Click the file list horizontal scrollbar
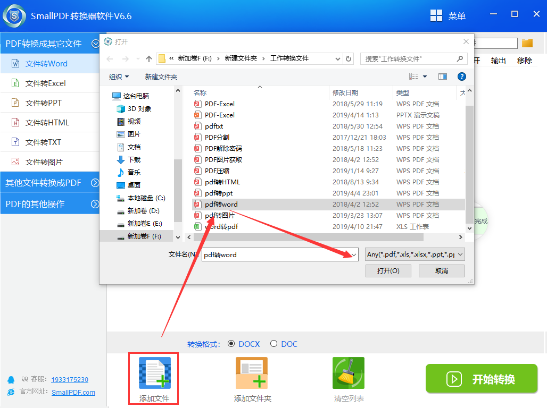This screenshot has height=408, width=547. tap(309, 237)
